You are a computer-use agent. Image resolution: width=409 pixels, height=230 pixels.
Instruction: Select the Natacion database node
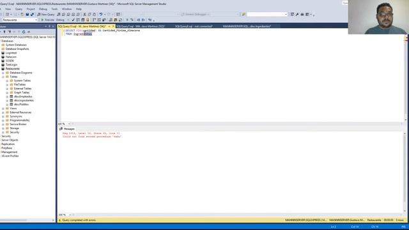[11, 57]
